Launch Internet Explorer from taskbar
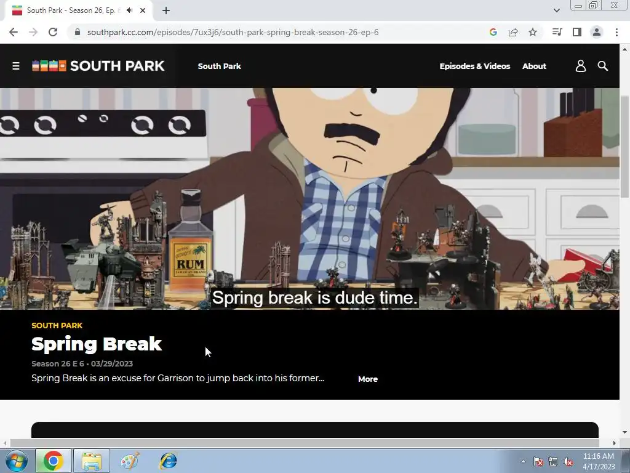Image resolution: width=630 pixels, height=473 pixels. point(168,461)
